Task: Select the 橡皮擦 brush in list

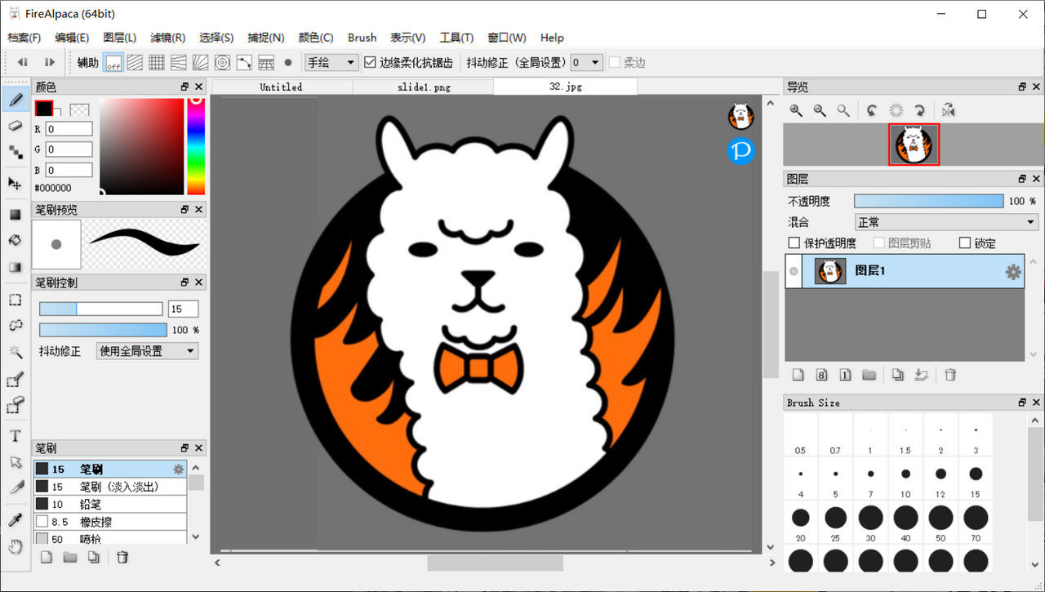Action: (110, 522)
